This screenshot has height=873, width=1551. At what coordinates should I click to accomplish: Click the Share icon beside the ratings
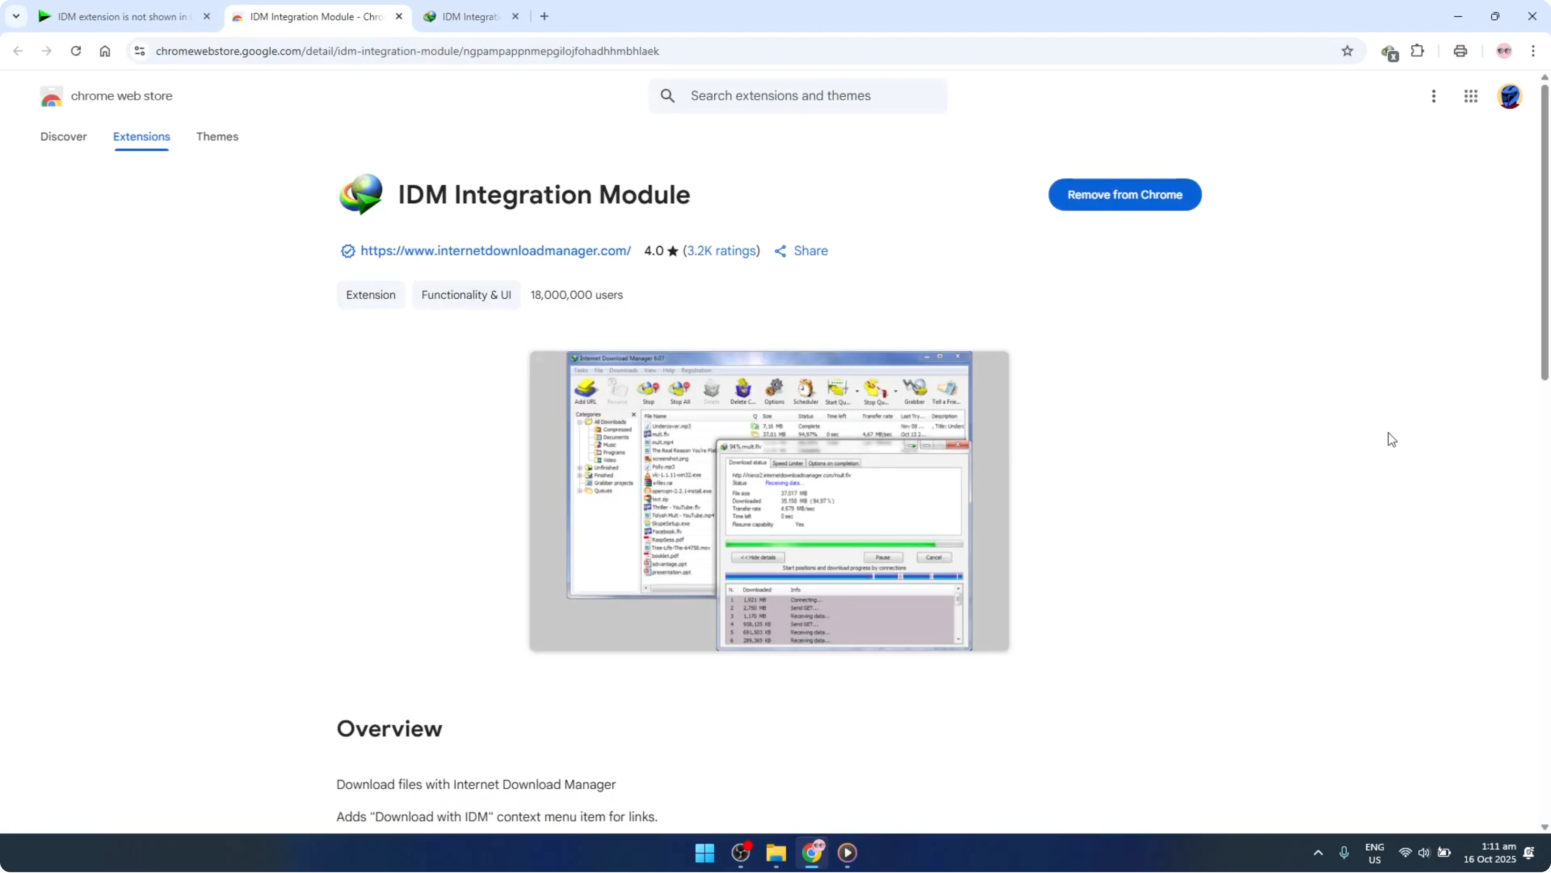(780, 250)
